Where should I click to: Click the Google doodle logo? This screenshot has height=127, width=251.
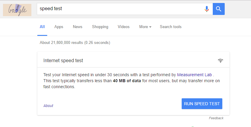click(17, 10)
